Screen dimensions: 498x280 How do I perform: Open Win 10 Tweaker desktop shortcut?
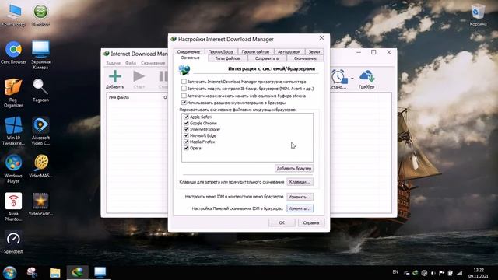pos(13,131)
